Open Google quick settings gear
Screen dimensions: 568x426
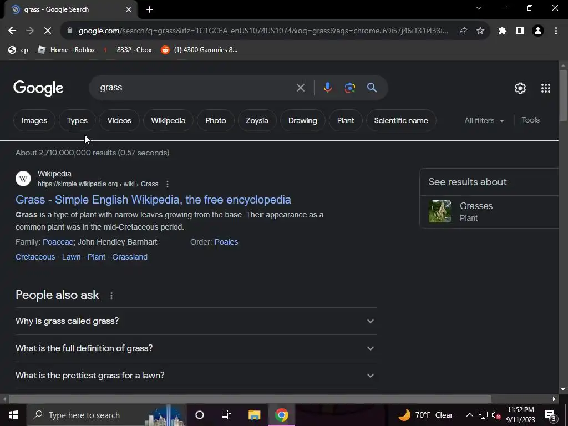click(x=520, y=88)
